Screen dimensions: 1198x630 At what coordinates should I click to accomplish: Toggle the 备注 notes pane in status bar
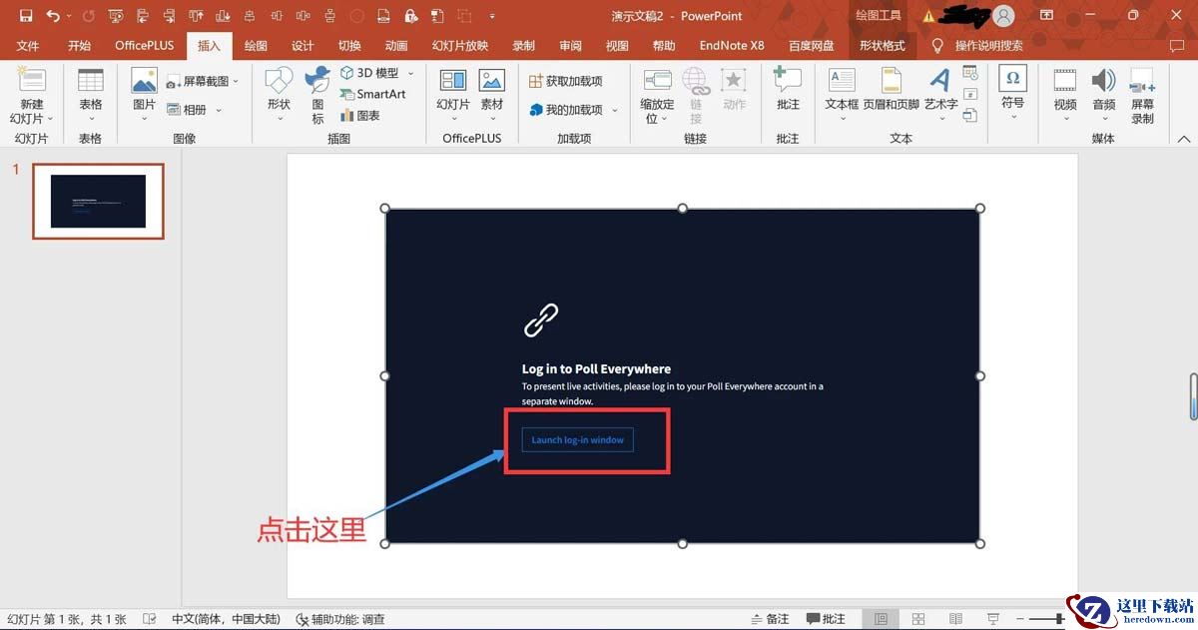pos(769,619)
